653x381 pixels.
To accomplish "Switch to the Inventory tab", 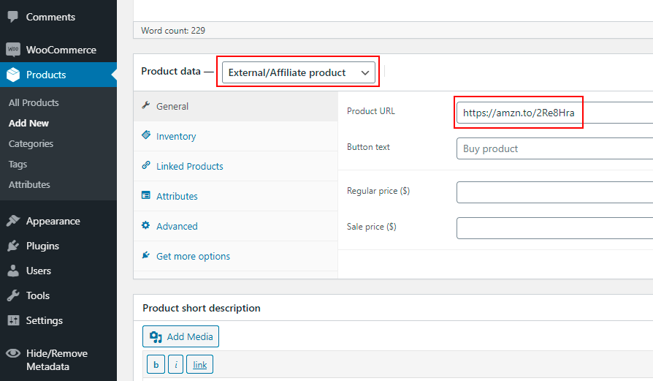I will (236, 136).
